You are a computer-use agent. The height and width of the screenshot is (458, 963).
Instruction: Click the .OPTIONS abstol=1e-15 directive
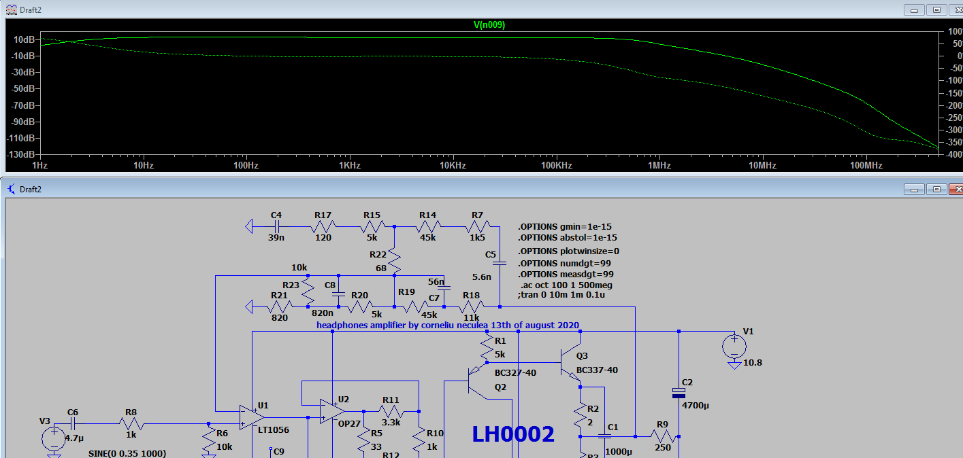568,238
